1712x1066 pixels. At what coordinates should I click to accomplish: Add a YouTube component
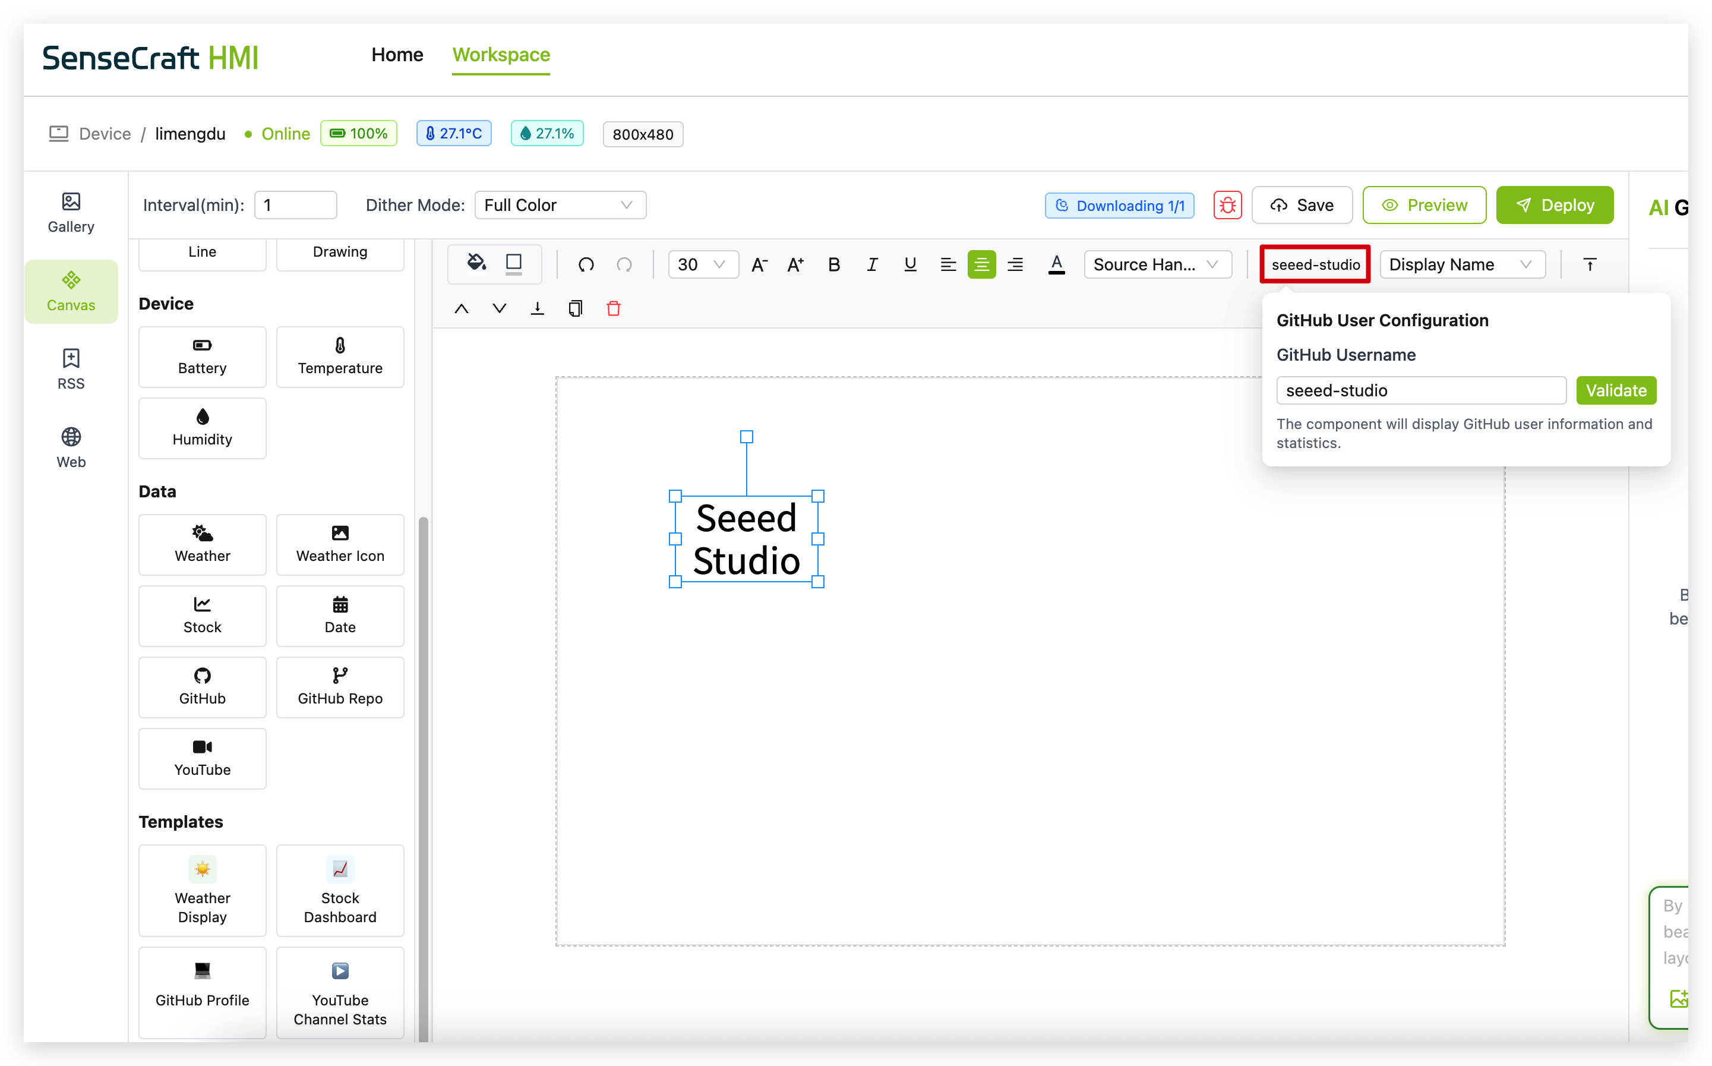[x=203, y=758]
